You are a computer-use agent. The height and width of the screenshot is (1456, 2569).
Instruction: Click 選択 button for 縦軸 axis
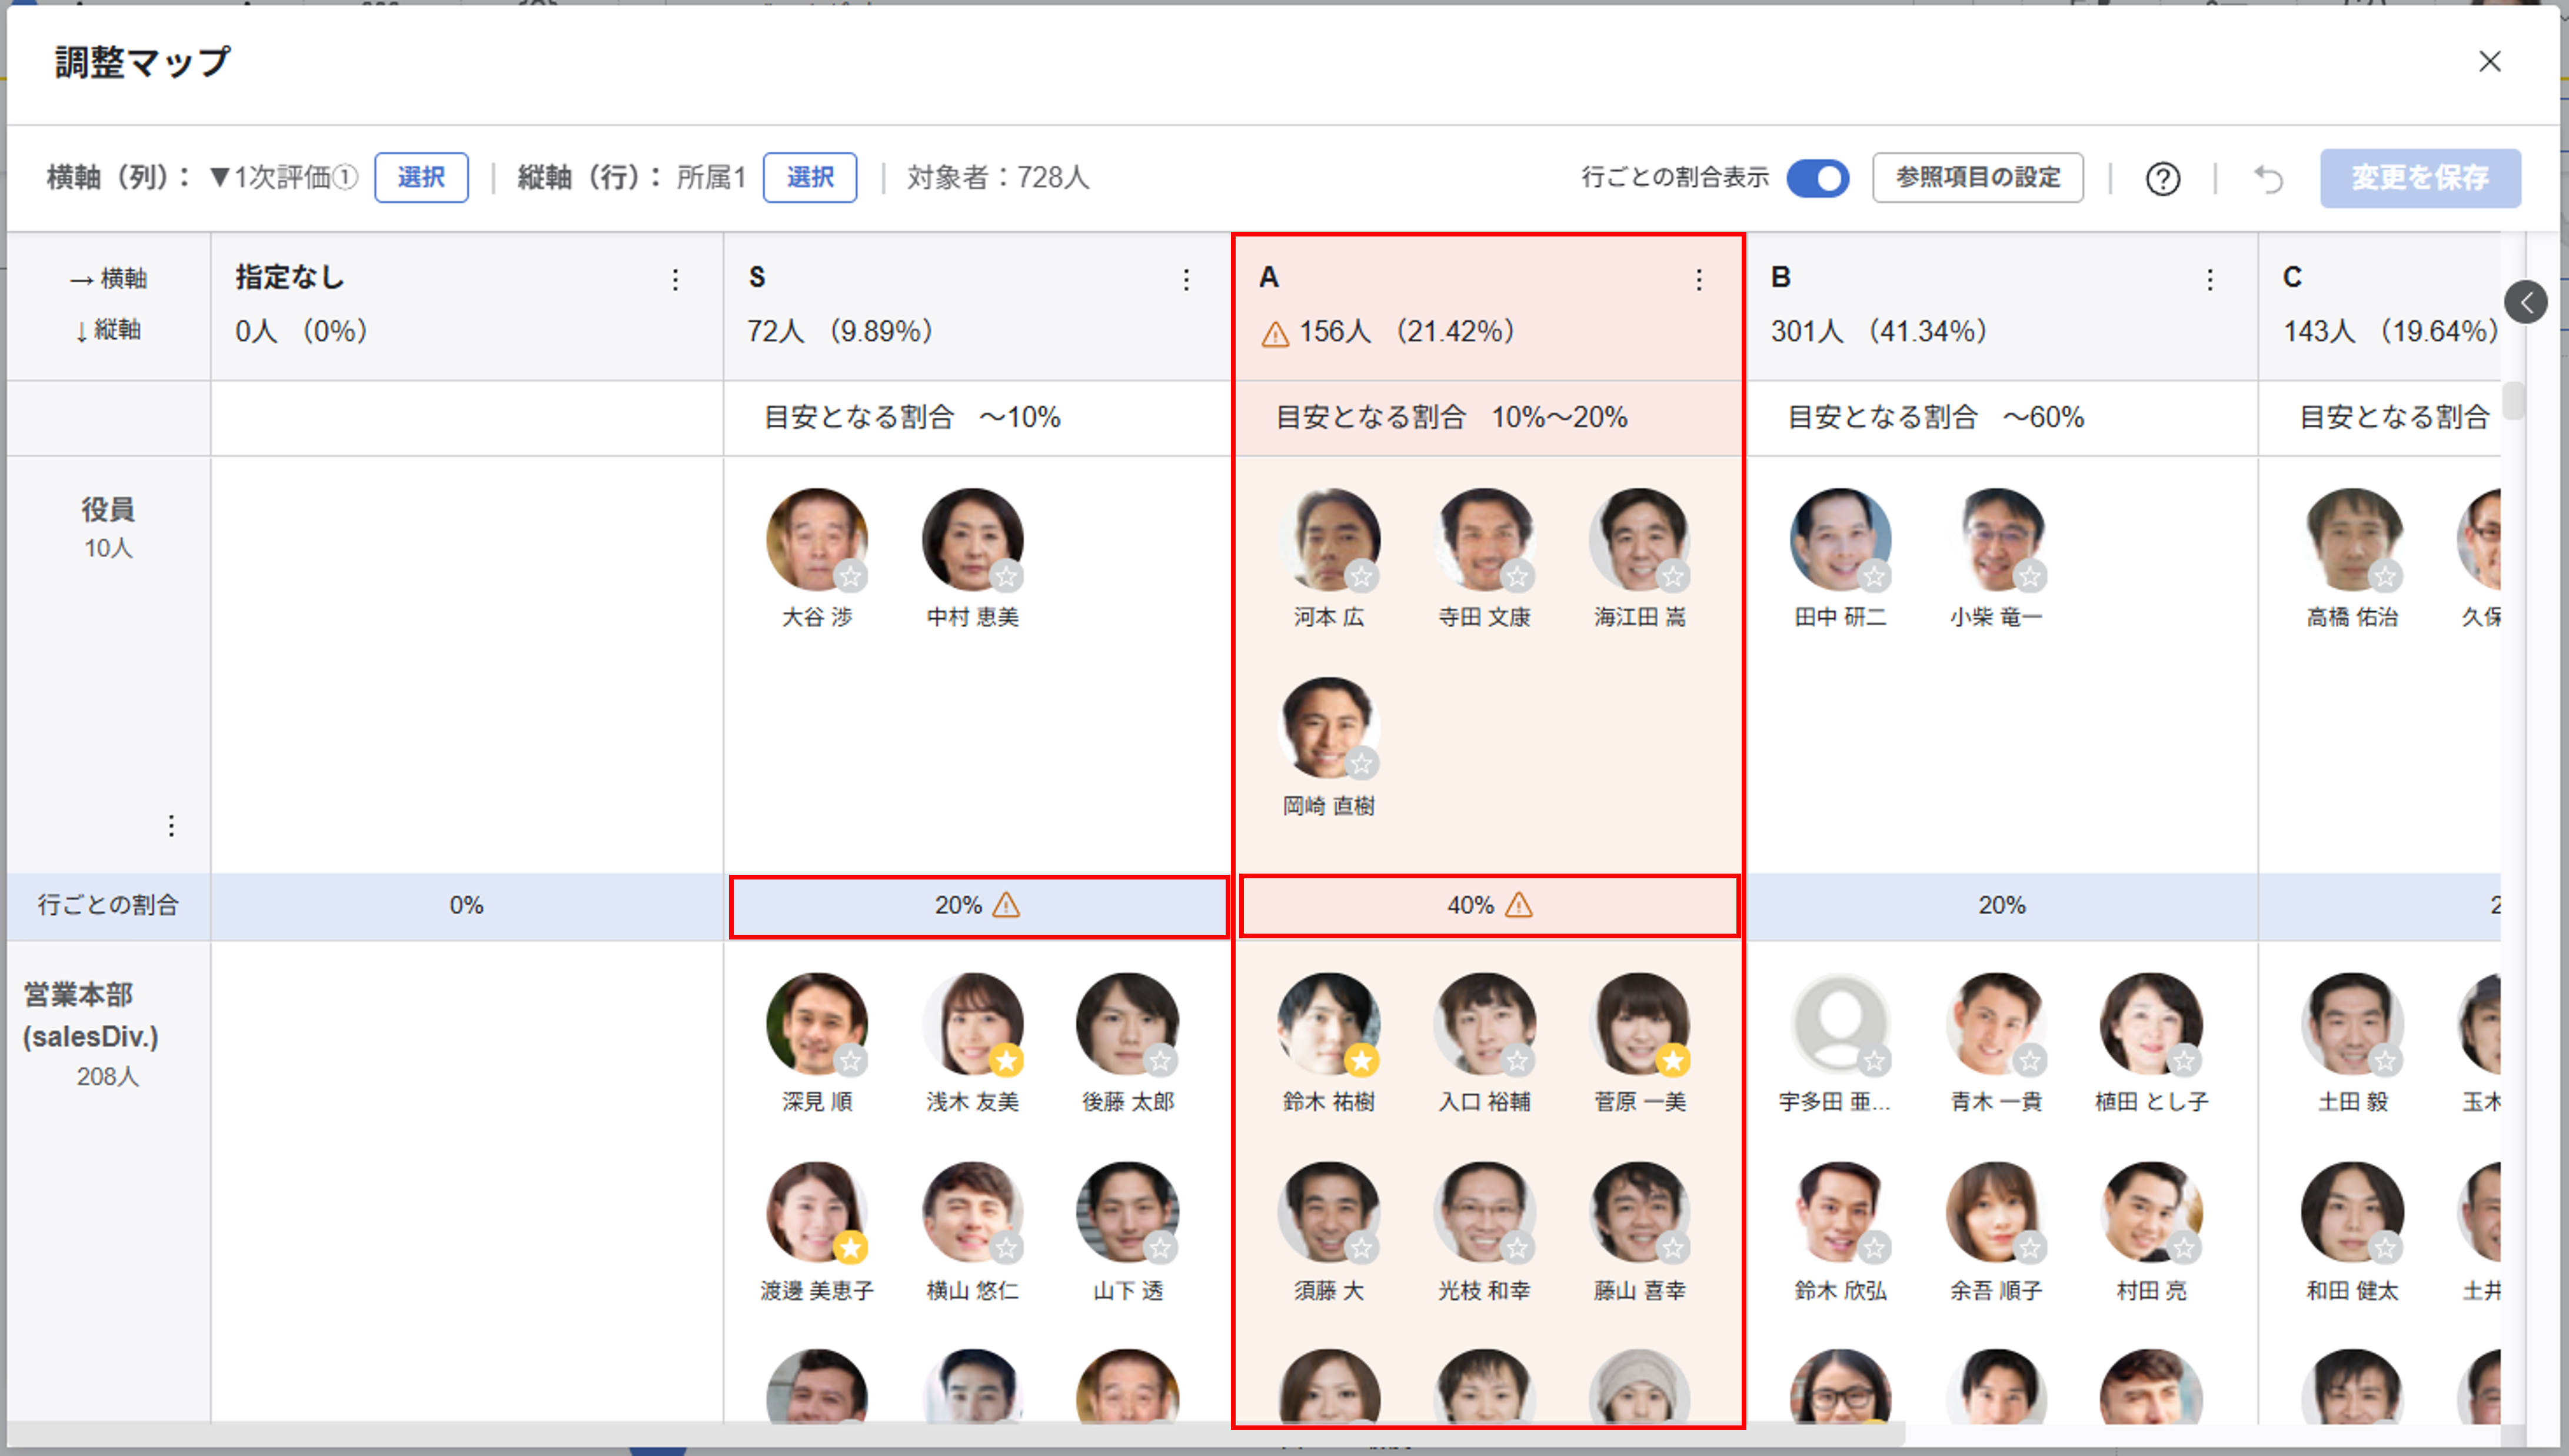click(809, 178)
